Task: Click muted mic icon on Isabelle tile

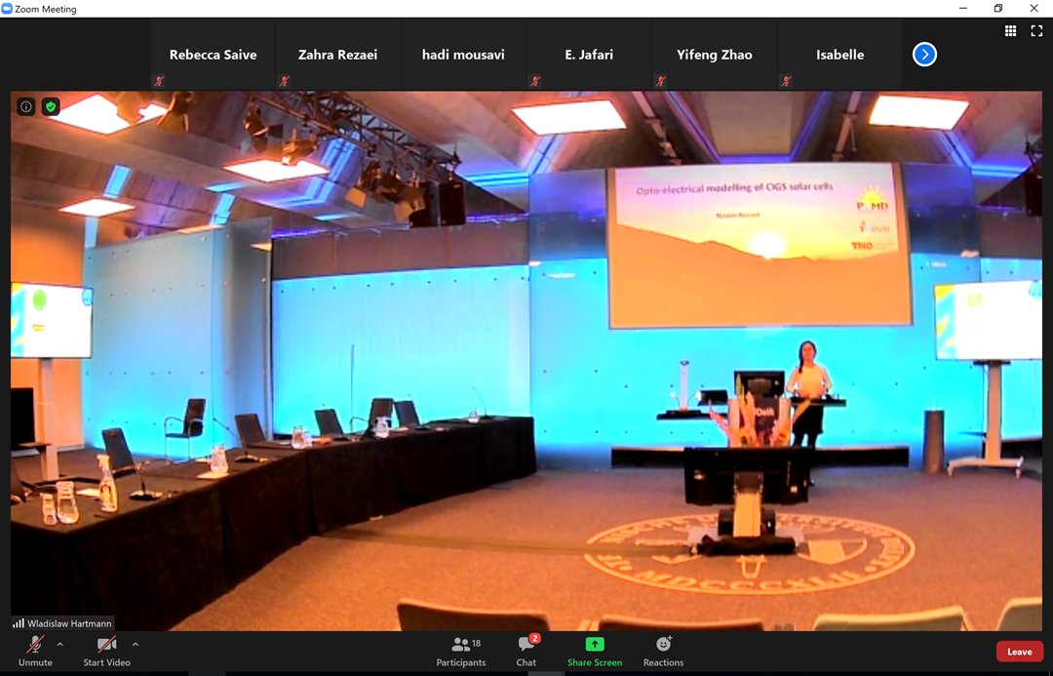Action: point(787,81)
